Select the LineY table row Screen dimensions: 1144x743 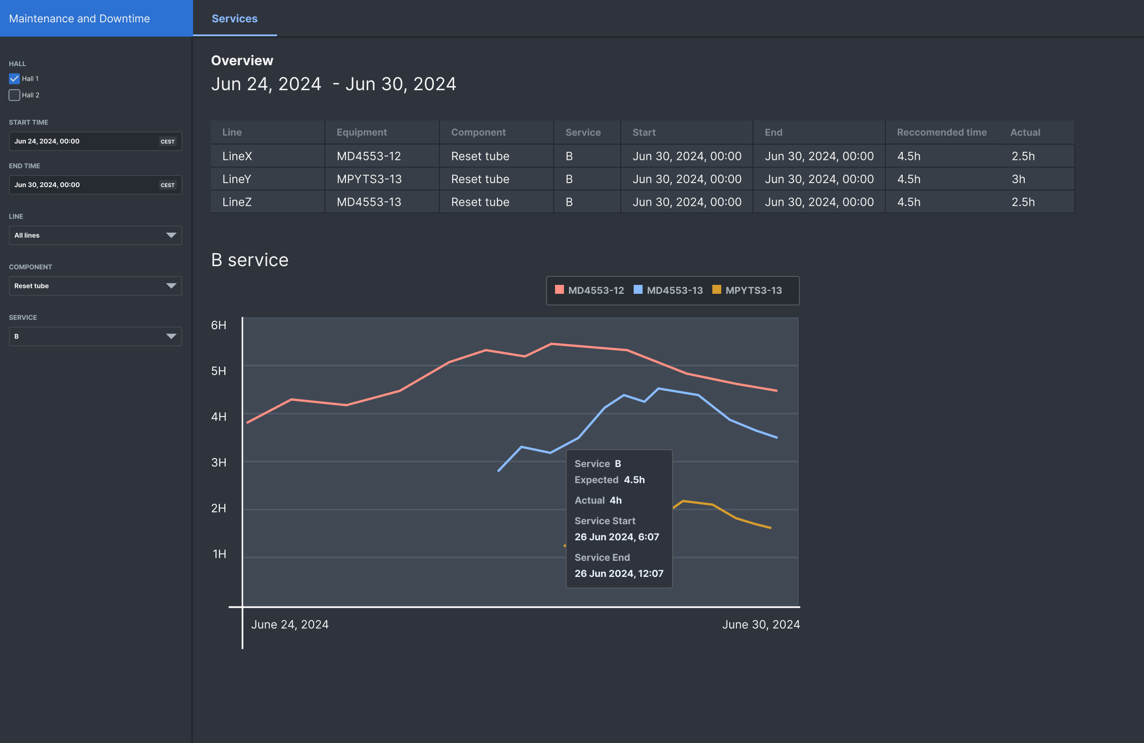(x=237, y=179)
